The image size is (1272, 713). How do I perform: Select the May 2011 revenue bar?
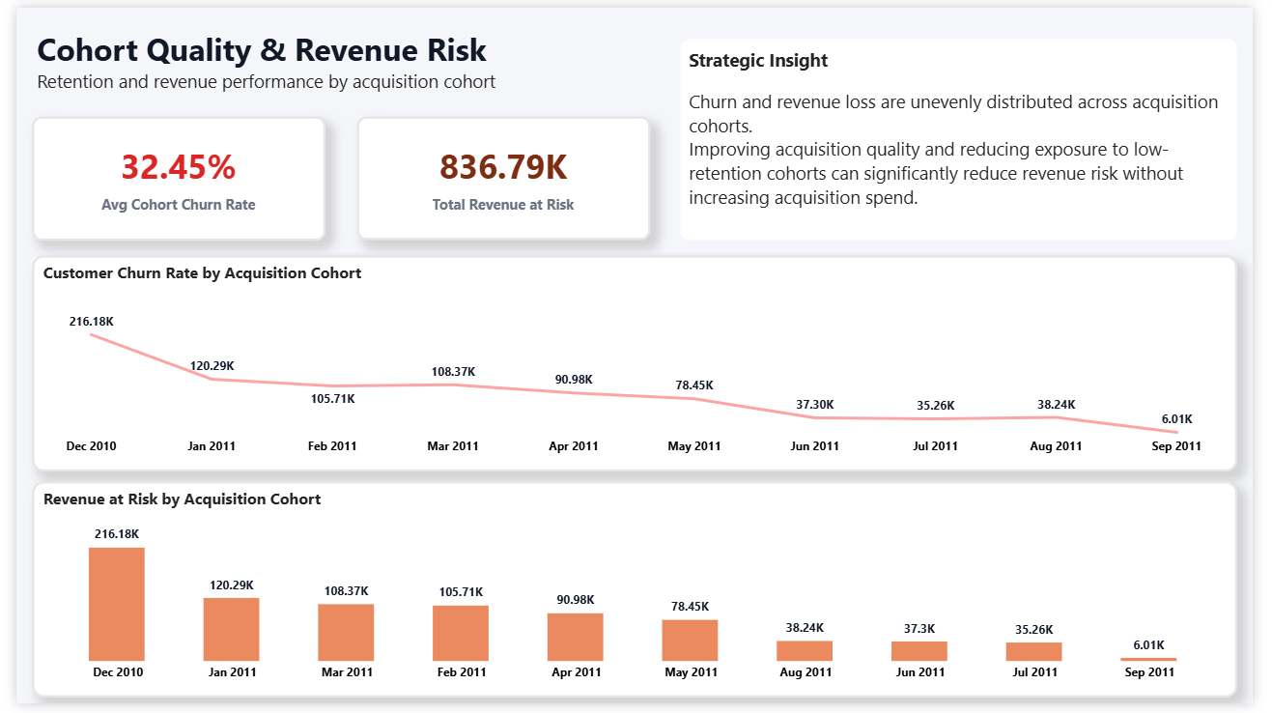(690, 640)
